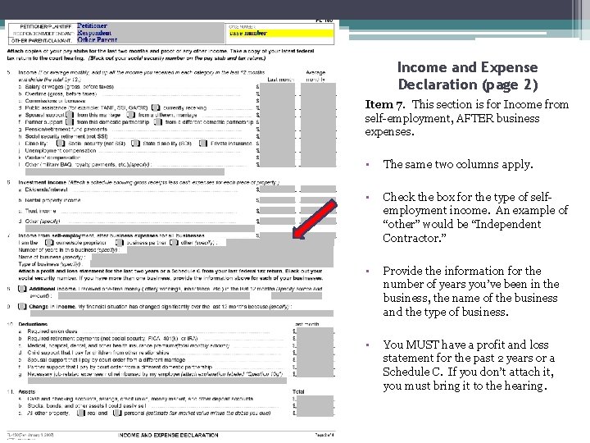590x443 pixels.
Task: Check the 'business partner' box
Action: (120, 243)
